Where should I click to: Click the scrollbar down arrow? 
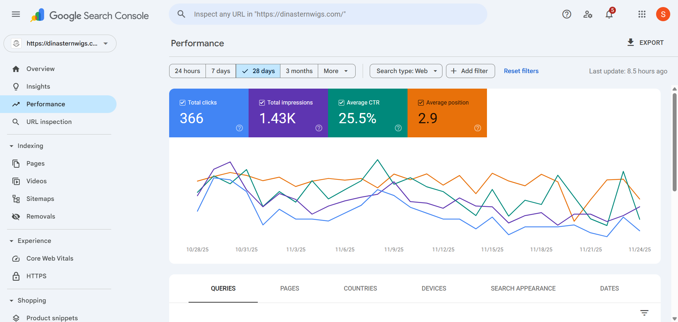coord(674,318)
